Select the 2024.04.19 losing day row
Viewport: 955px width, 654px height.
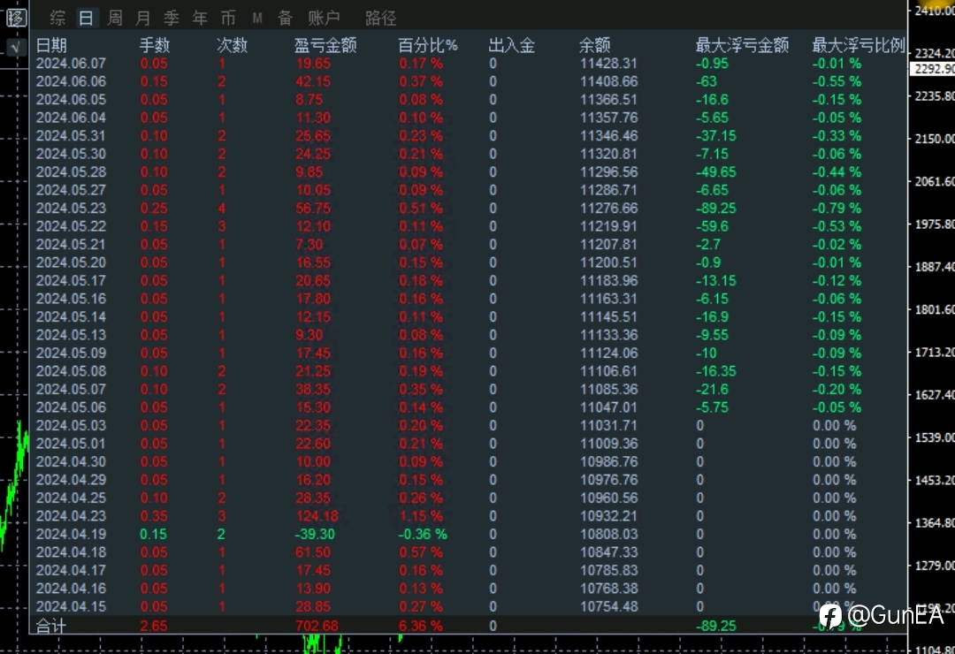click(468, 535)
